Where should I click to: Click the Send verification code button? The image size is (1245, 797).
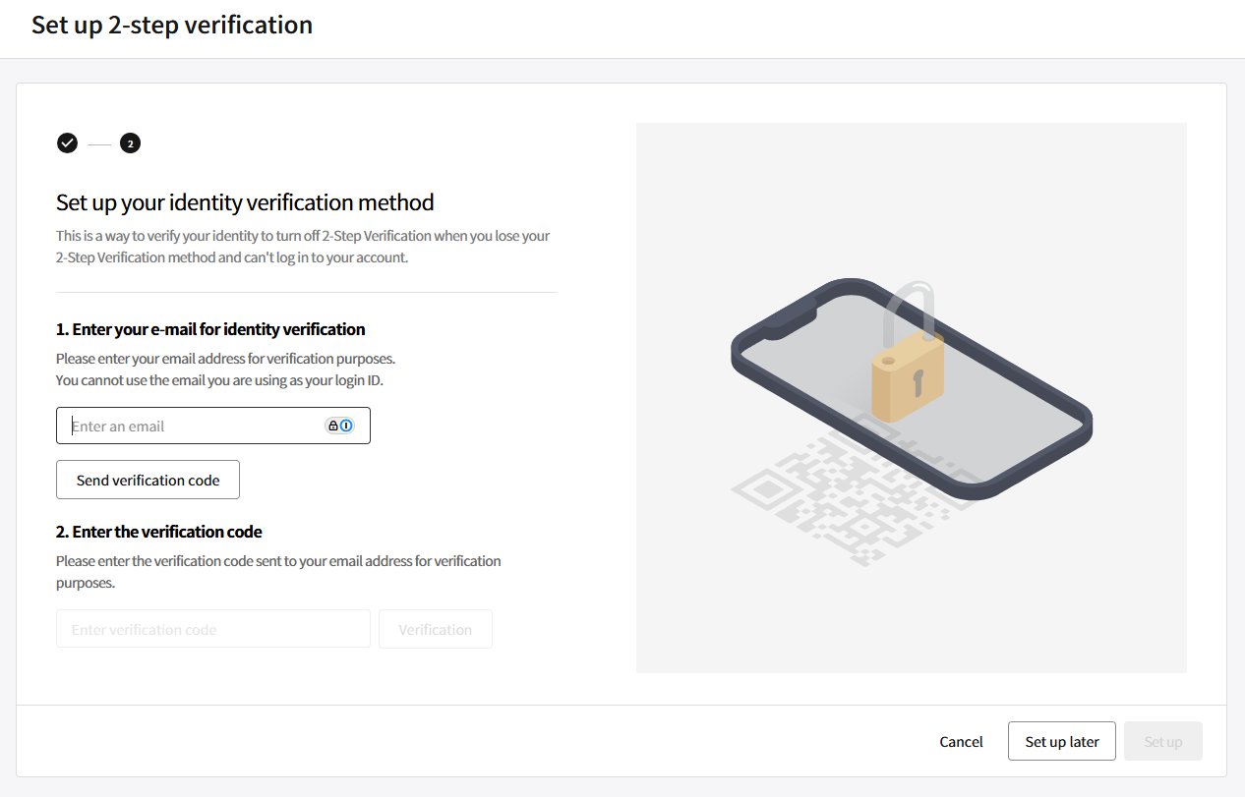(148, 480)
